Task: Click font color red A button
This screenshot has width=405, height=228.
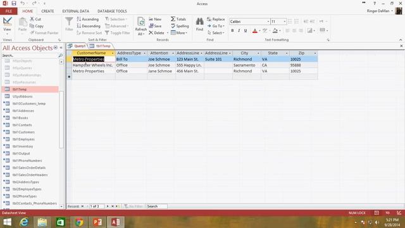Action: coord(255,31)
